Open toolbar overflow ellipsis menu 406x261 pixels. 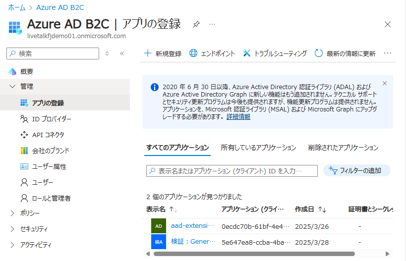click(388, 53)
